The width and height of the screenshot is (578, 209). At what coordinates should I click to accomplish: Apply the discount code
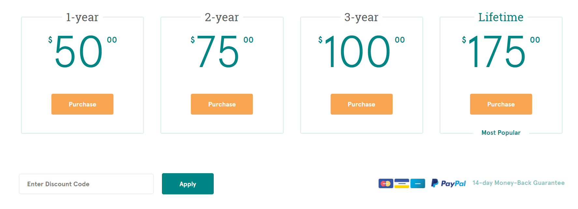pos(188,184)
